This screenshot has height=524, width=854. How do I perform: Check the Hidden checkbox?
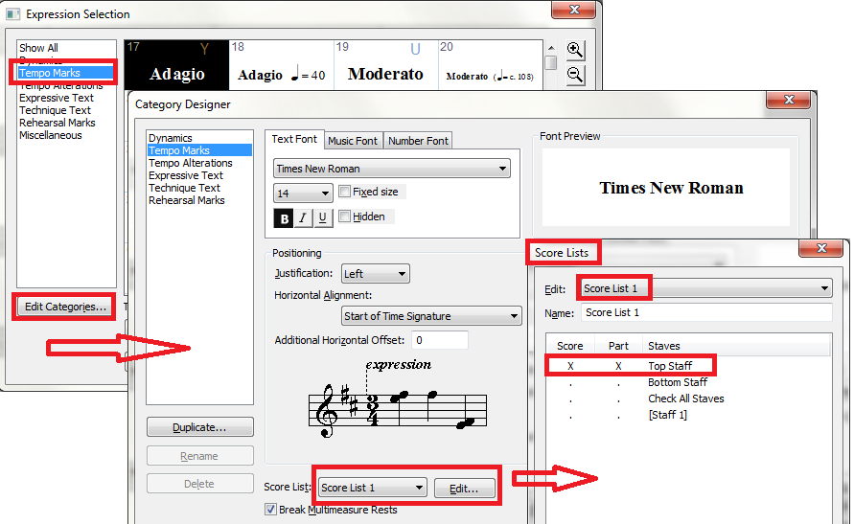pos(345,217)
